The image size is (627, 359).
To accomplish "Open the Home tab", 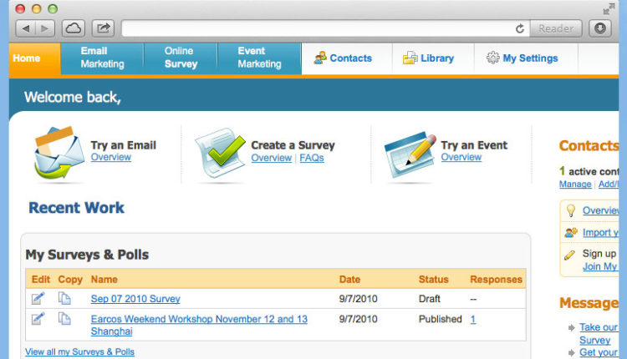I will click(28, 58).
